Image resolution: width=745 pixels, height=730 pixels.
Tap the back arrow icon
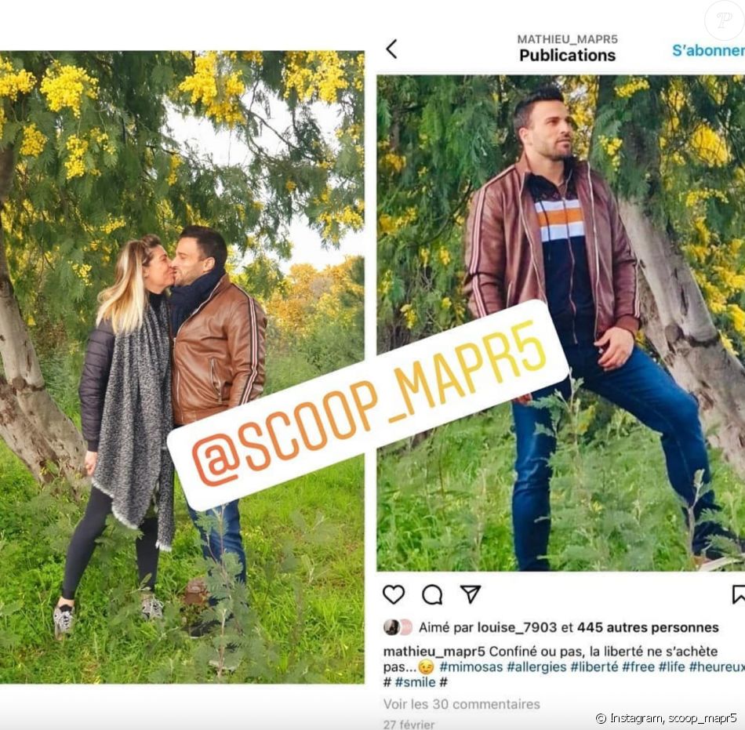391,49
